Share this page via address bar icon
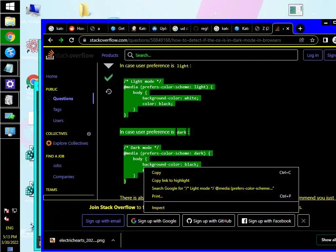The height and width of the screenshot is (252, 336). (x=302, y=40)
